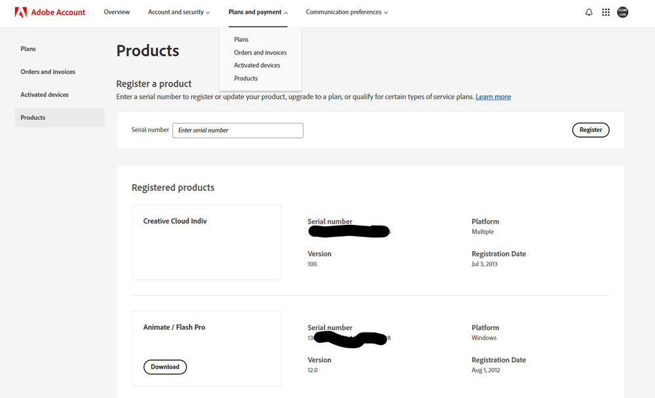Screen dimensions: 655x398
Task: Expand Communication preferences dropdown
Action: 347,12
